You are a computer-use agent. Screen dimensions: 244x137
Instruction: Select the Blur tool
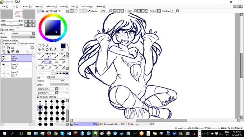[62, 67]
